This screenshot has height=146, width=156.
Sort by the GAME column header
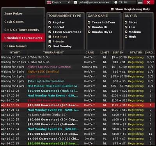click(x=90, y=52)
